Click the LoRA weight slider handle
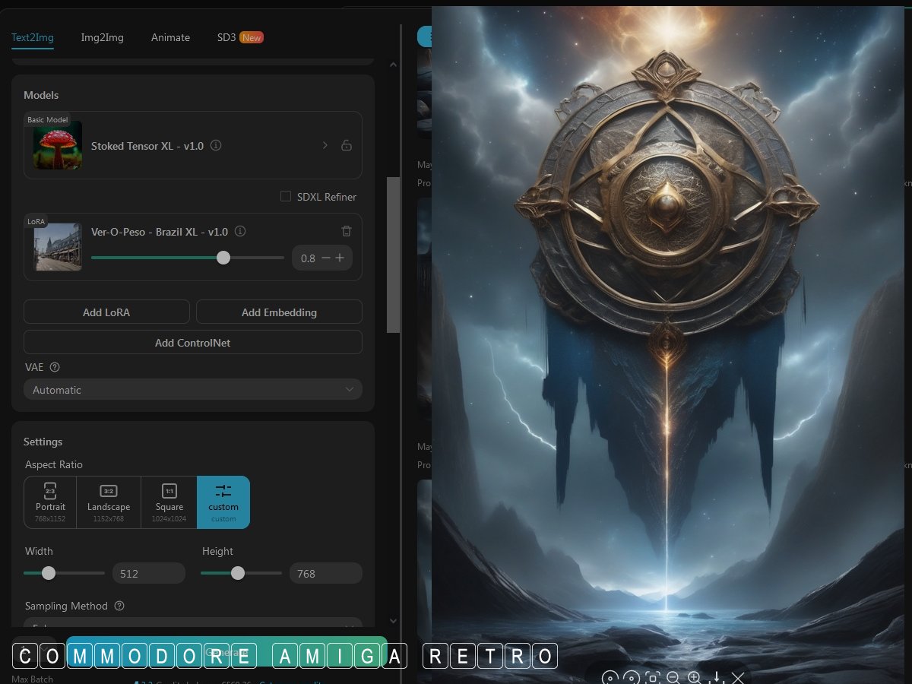 (223, 258)
